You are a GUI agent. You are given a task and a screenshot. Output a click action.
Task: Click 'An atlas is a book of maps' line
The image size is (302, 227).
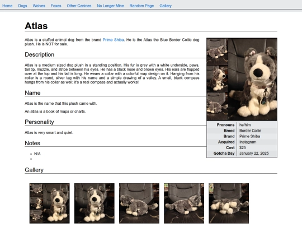tap(55, 112)
